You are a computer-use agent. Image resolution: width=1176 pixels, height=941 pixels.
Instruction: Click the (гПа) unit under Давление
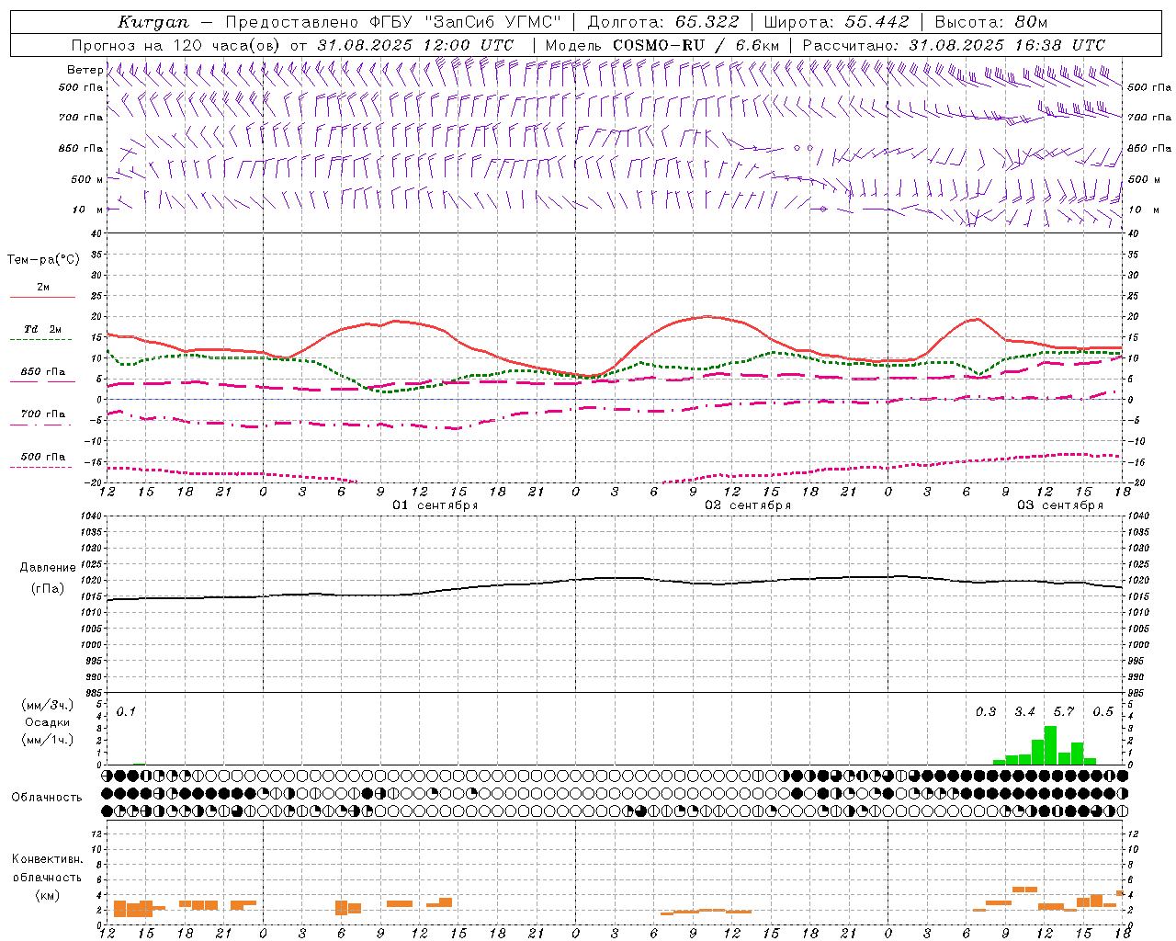48,589
